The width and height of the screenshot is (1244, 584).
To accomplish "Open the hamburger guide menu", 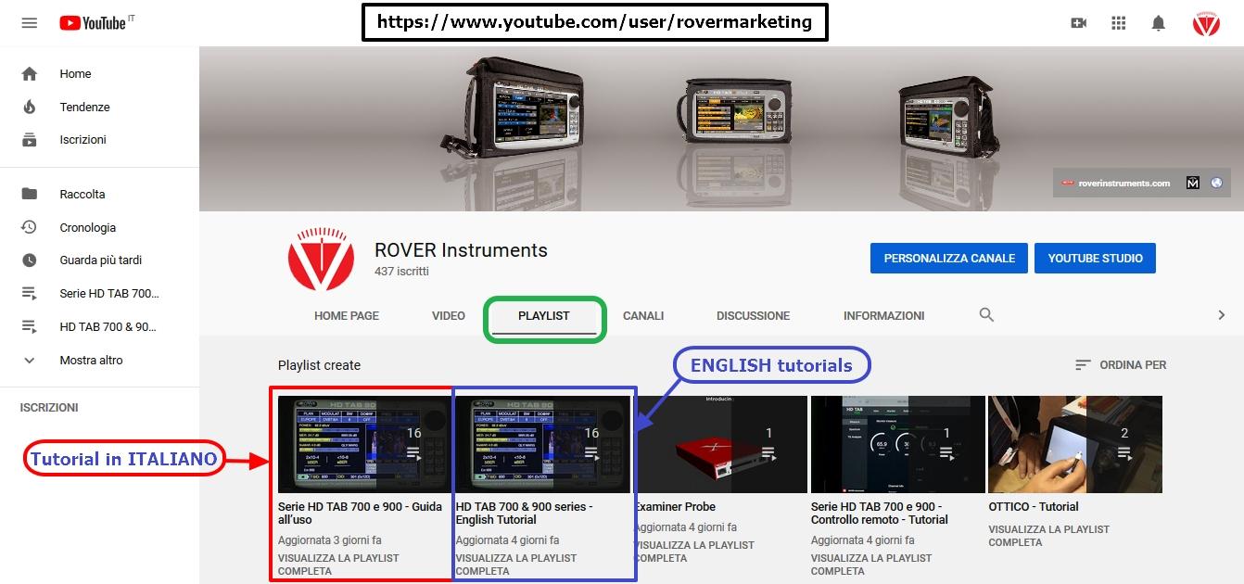I will (29, 23).
